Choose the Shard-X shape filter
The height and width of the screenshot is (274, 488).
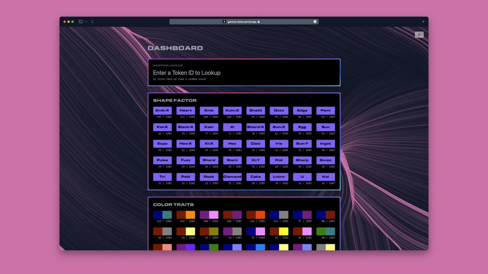(x=256, y=127)
